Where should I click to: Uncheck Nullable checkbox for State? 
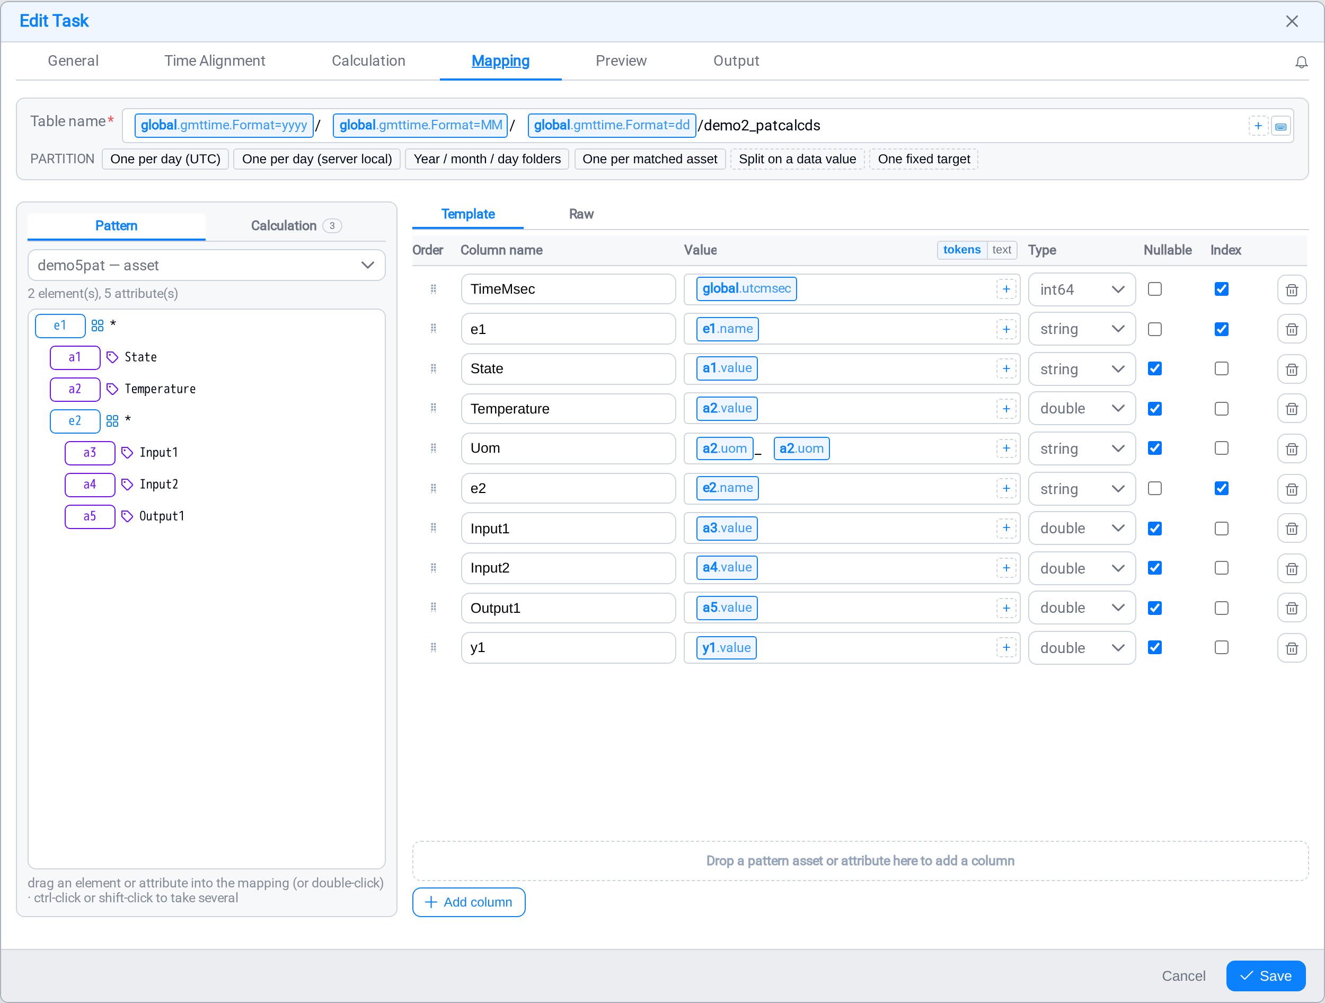[1154, 368]
